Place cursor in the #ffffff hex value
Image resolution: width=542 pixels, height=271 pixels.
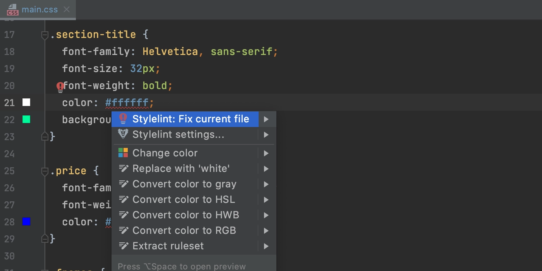coord(127,103)
